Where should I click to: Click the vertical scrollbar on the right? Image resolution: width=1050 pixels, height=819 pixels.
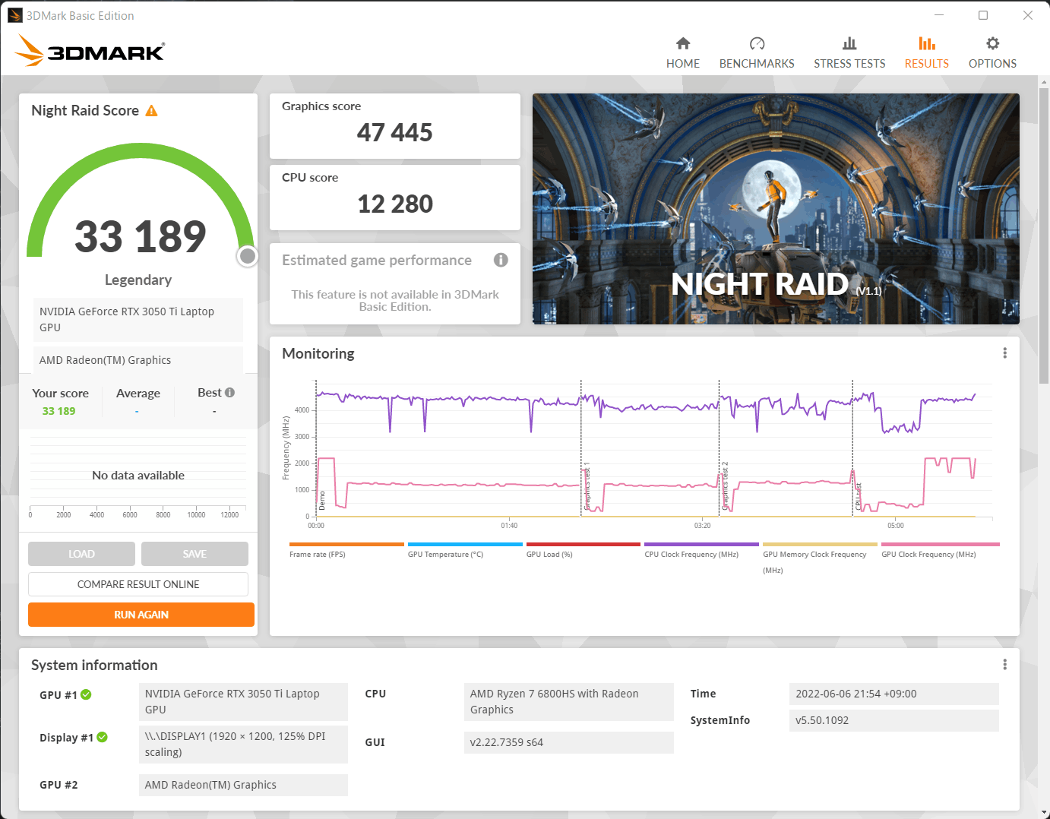1044,236
